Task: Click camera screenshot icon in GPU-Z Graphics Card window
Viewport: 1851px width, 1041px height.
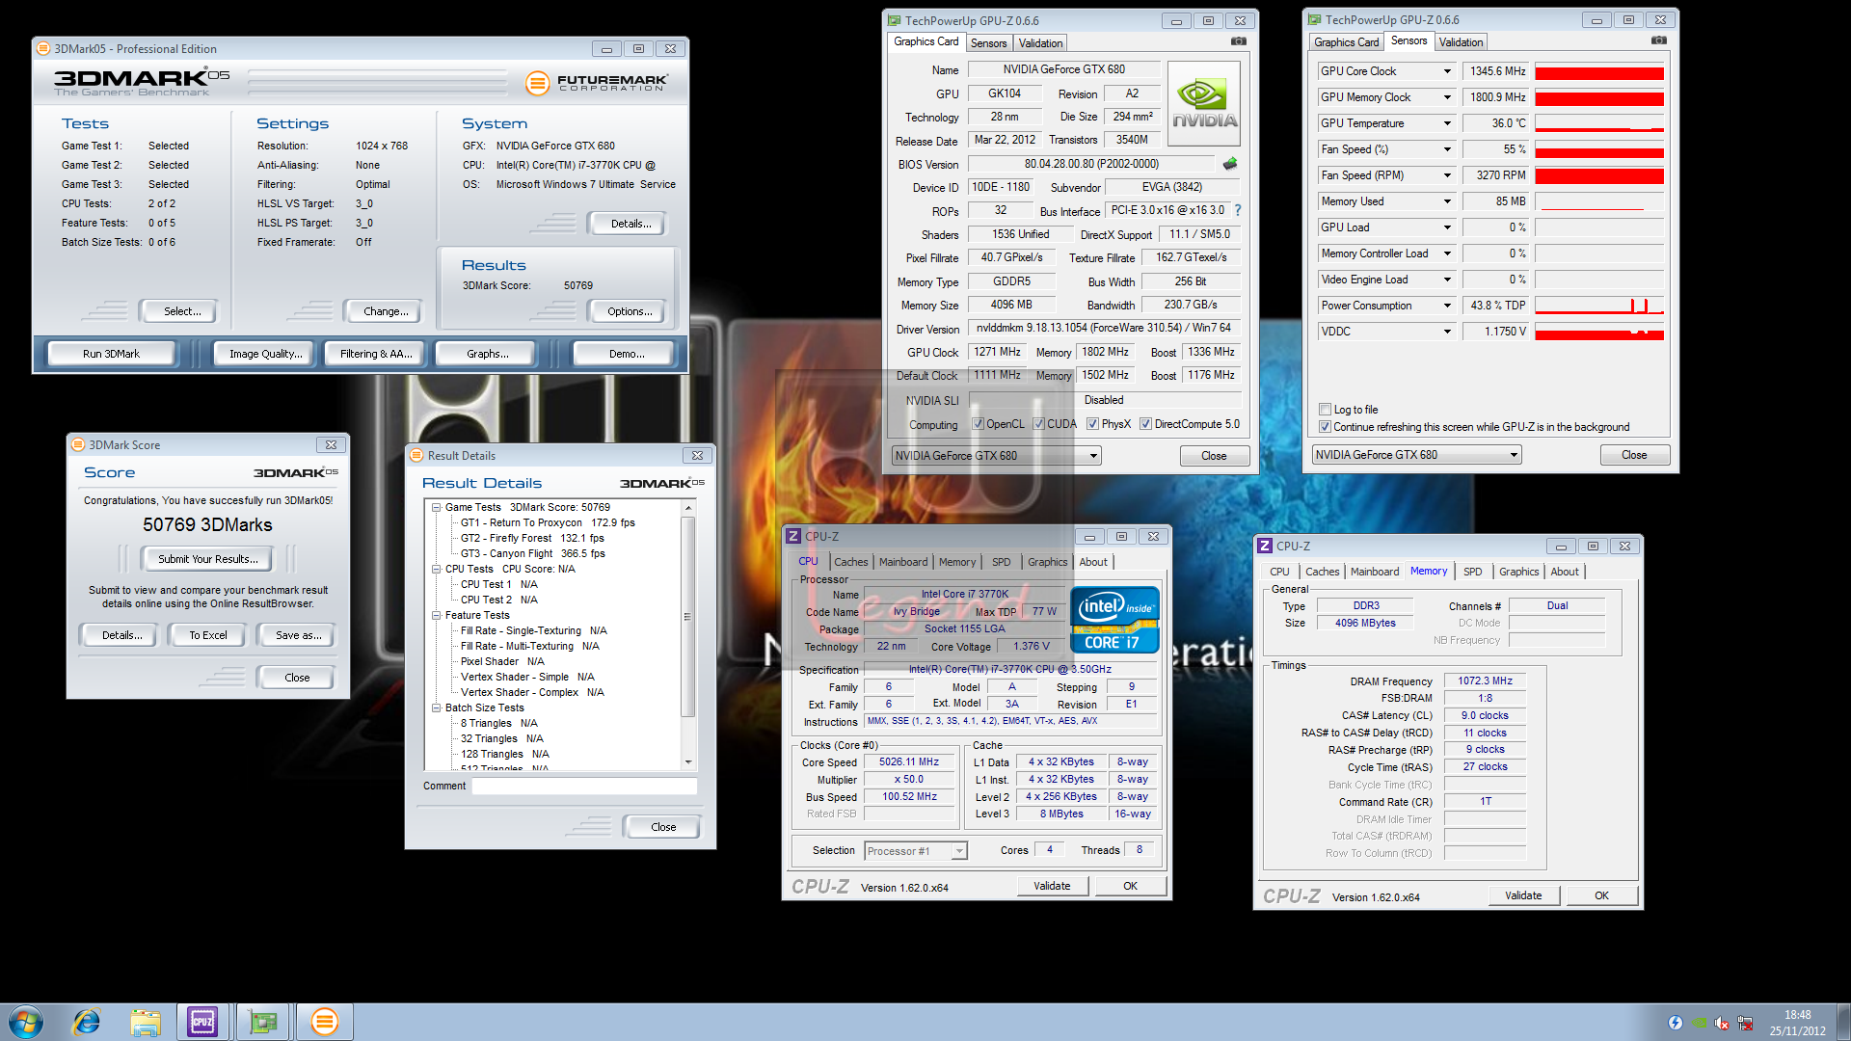Action: pyautogui.click(x=1239, y=41)
